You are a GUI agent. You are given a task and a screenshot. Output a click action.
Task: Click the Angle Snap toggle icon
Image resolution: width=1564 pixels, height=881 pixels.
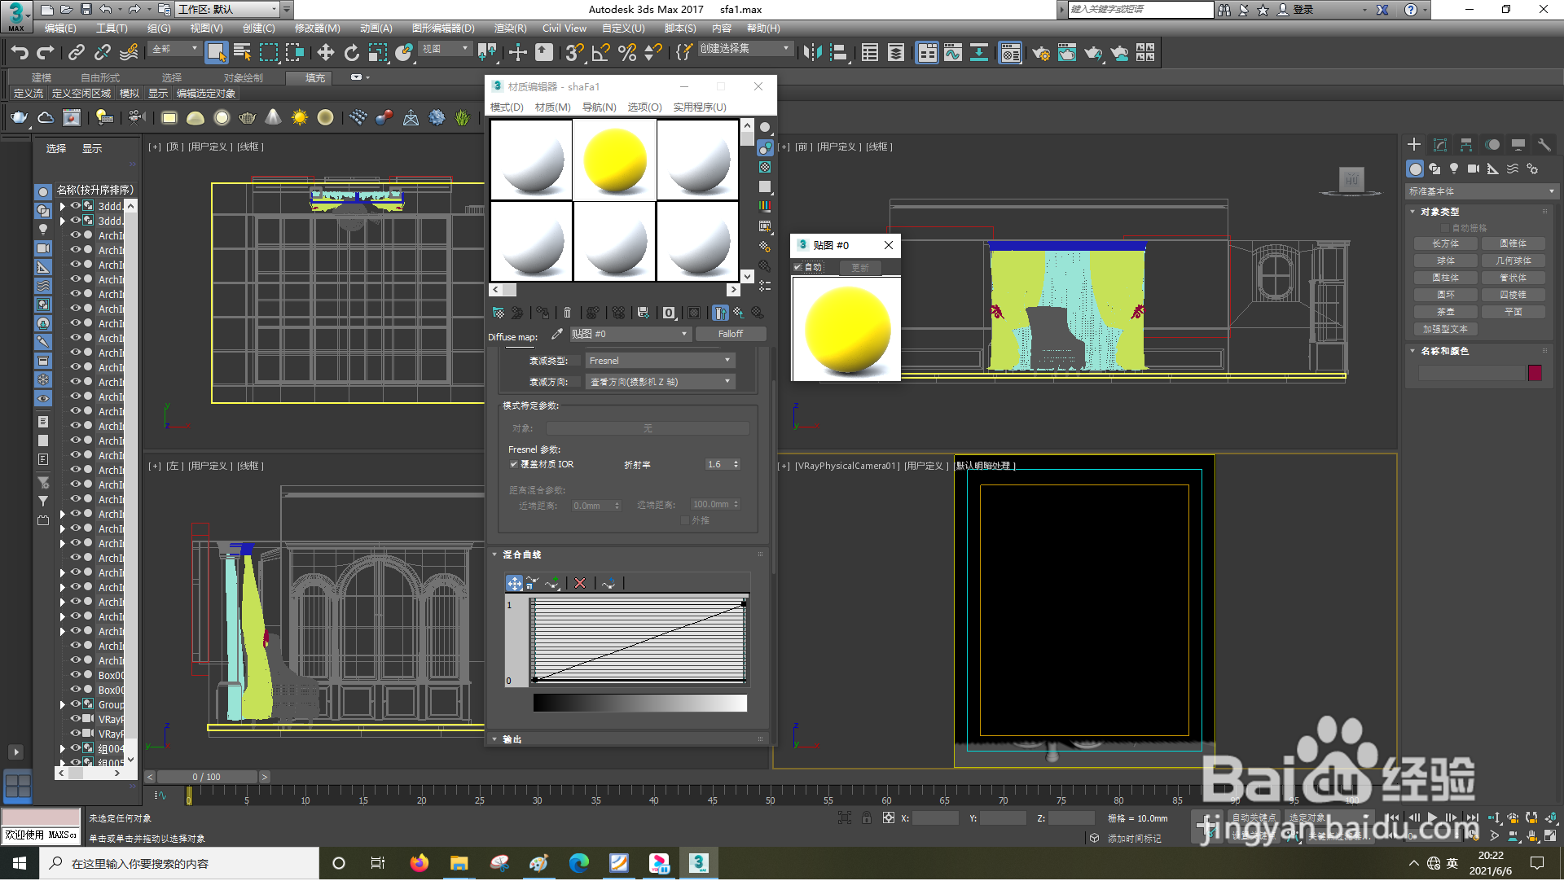[600, 53]
